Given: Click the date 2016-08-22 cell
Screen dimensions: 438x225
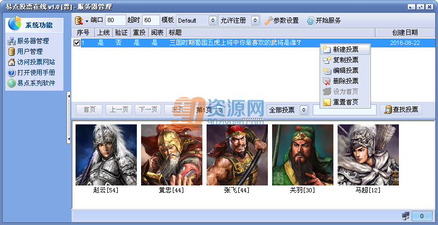Looking at the screenshot, I should (405, 43).
